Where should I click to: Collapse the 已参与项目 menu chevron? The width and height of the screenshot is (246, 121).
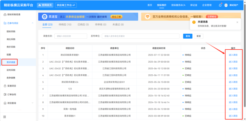click(32, 23)
